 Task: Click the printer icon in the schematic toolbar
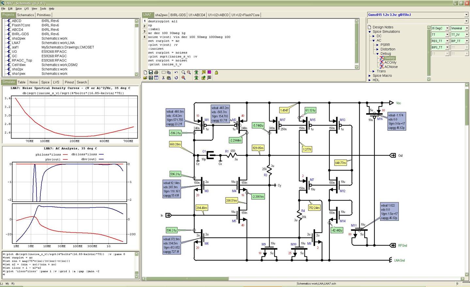(x=156, y=72)
